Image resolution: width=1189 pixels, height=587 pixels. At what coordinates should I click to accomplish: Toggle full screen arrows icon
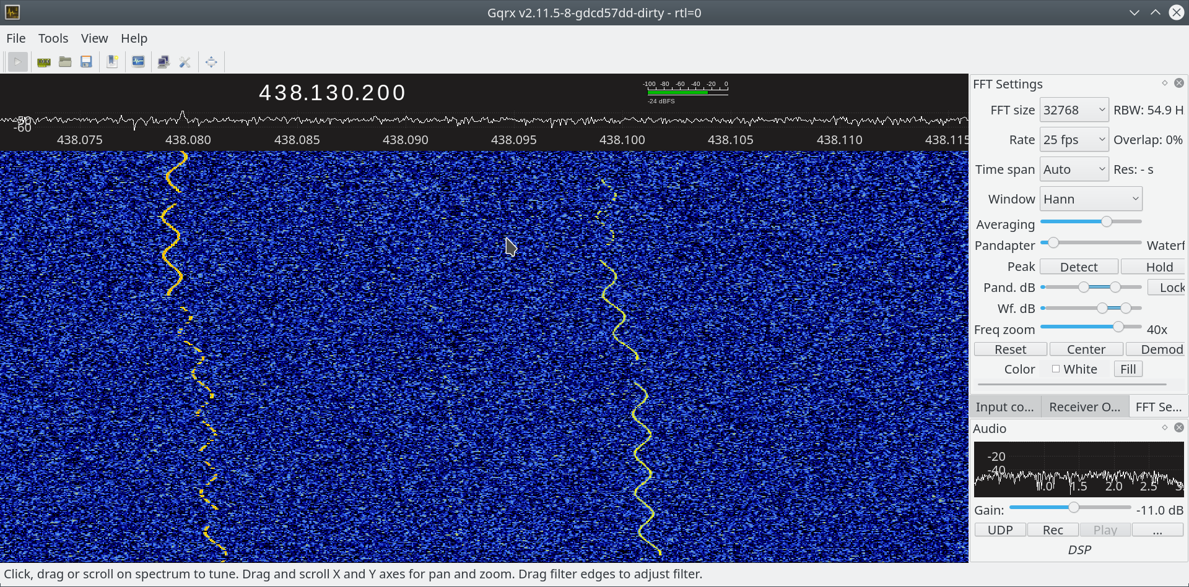click(x=211, y=62)
